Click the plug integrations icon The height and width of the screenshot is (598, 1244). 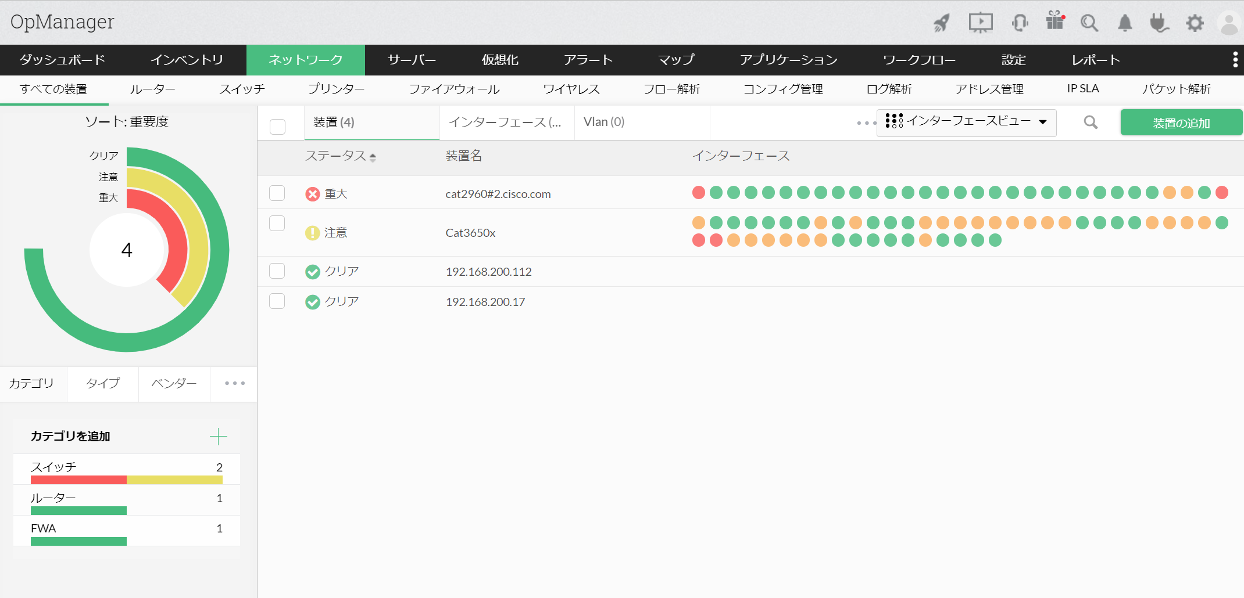[x=1159, y=23]
